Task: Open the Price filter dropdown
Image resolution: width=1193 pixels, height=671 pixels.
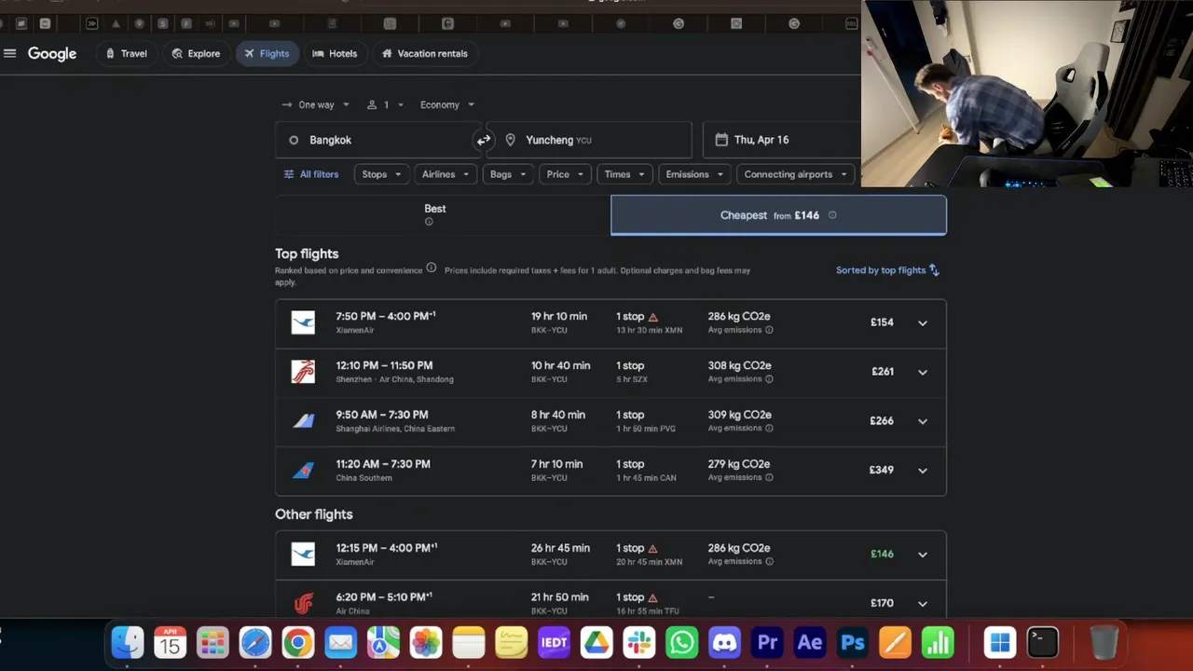Action: [x=565, y=174]
